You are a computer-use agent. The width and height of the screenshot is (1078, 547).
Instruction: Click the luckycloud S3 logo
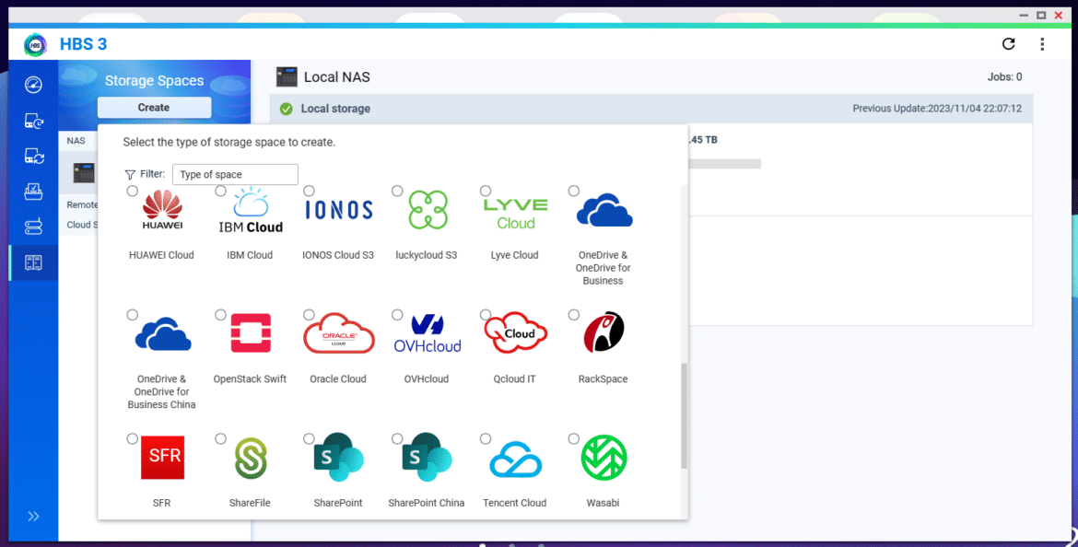click(428, 210)
